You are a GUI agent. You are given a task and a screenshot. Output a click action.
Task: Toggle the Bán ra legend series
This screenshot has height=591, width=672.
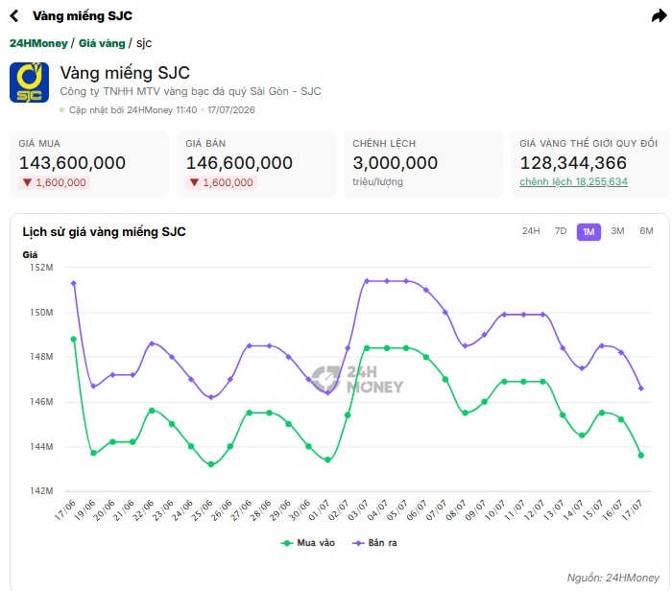click(x=374, y=543)
